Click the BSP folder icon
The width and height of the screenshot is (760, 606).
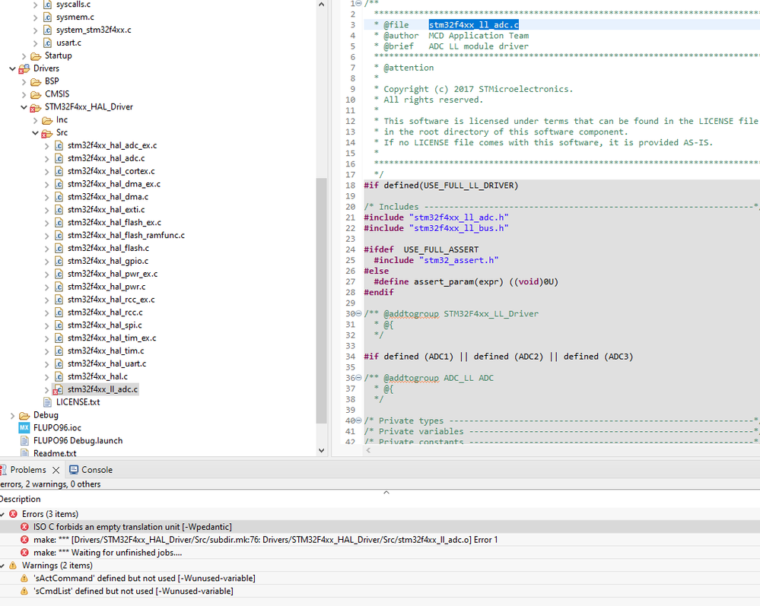pyautogui.click(x=36, y=81)
